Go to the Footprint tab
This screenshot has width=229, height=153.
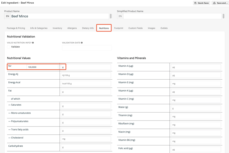coord(118,28)
